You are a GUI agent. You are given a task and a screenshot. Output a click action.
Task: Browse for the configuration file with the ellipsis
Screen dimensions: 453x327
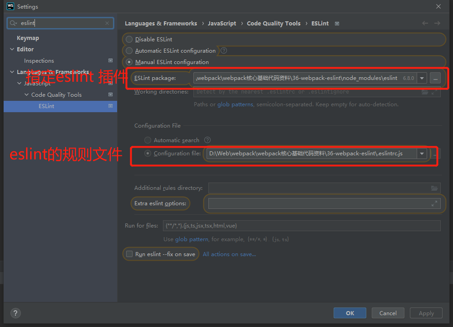pyautogui.click(x=435, y=154)
